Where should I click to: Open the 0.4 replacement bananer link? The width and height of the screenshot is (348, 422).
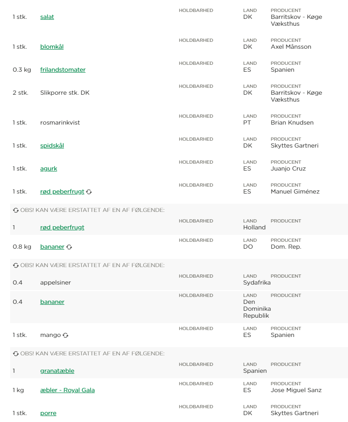tap(52, 302)
